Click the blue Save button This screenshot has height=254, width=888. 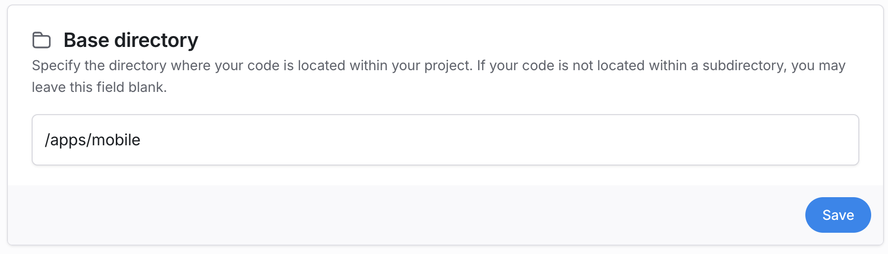tap(838, 215)
